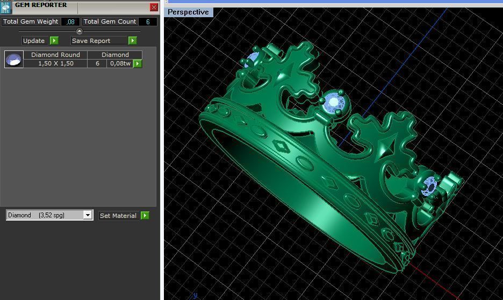The width and height of the screenshot is (503, 300).
Task: Select the 'Diamond Round' cell
Action: click(55, 55)
